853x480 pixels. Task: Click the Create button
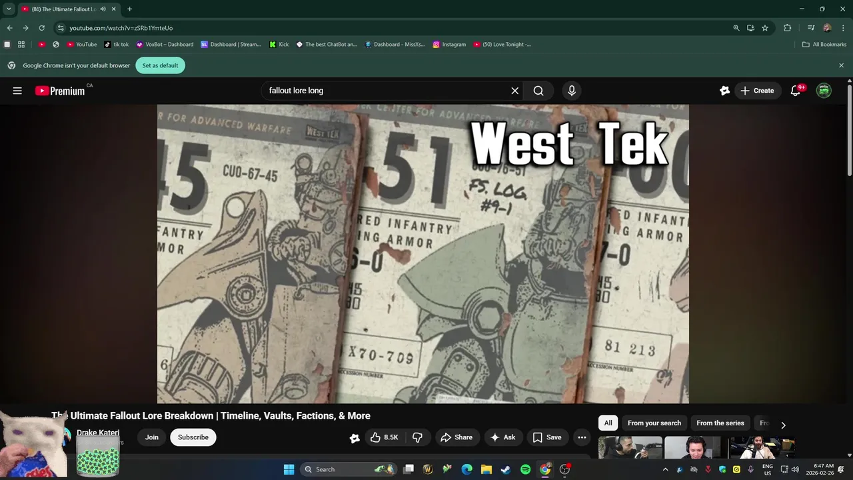coord(758,91)
